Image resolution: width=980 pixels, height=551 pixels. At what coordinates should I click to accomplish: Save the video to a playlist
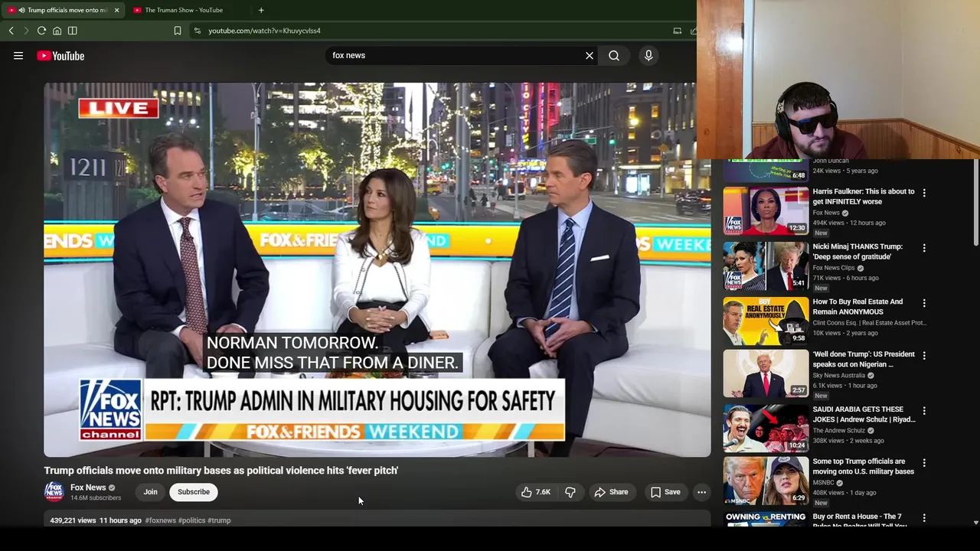coord(665,492)
